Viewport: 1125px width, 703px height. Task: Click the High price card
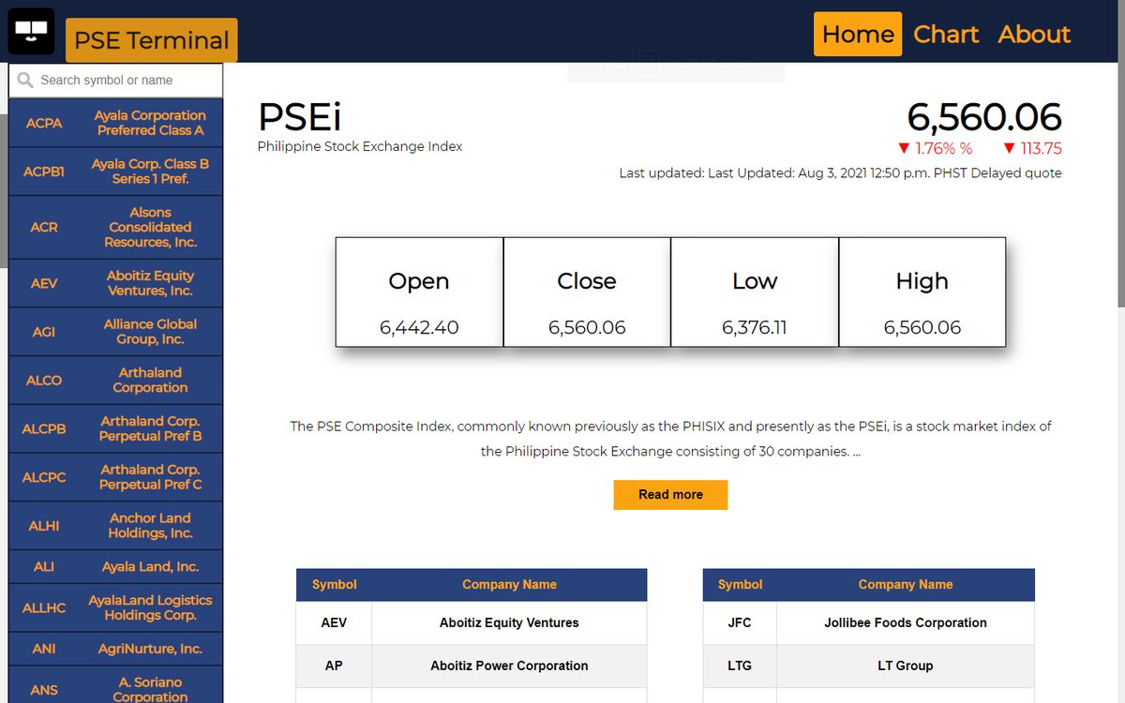[x=922, y=292]
